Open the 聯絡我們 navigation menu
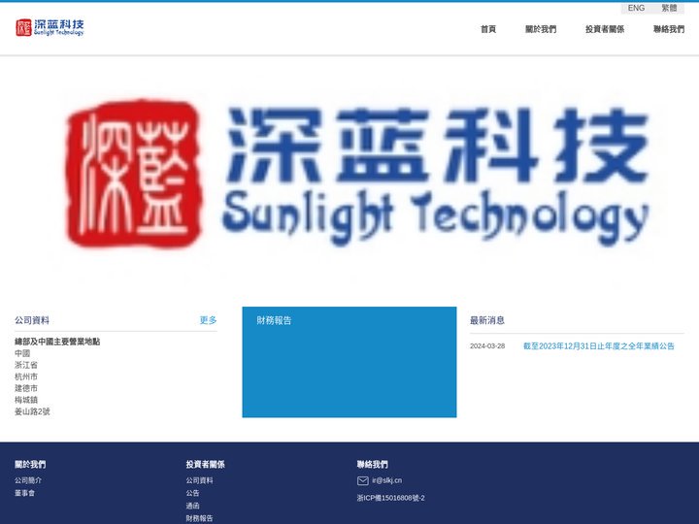699x524 pixels. (x=669, y=29)
